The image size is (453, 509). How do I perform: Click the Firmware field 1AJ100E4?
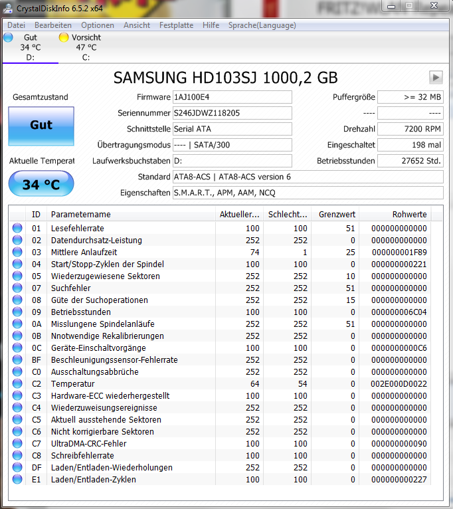click(x=232, y=97)
